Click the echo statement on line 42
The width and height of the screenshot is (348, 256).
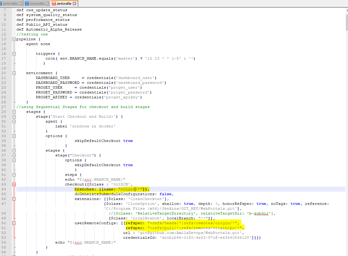pos(95,180)
